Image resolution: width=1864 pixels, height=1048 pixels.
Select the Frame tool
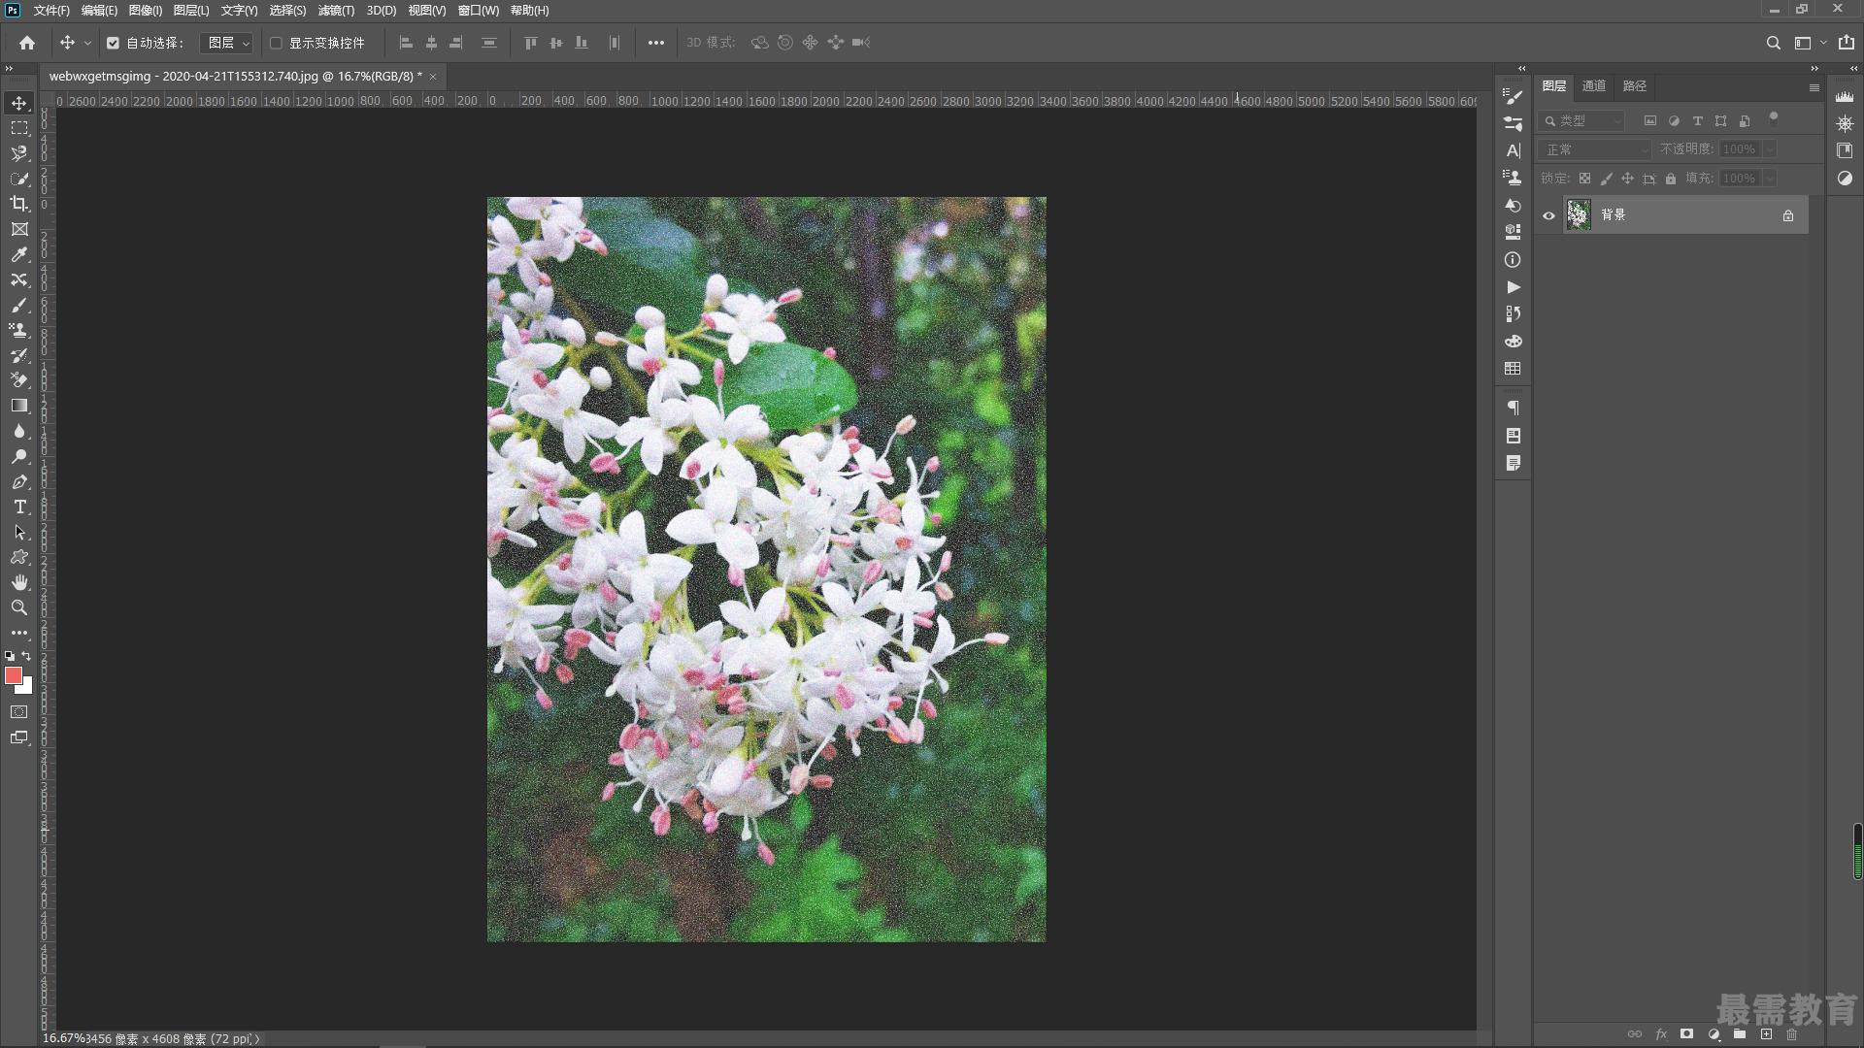pos(19,229)
